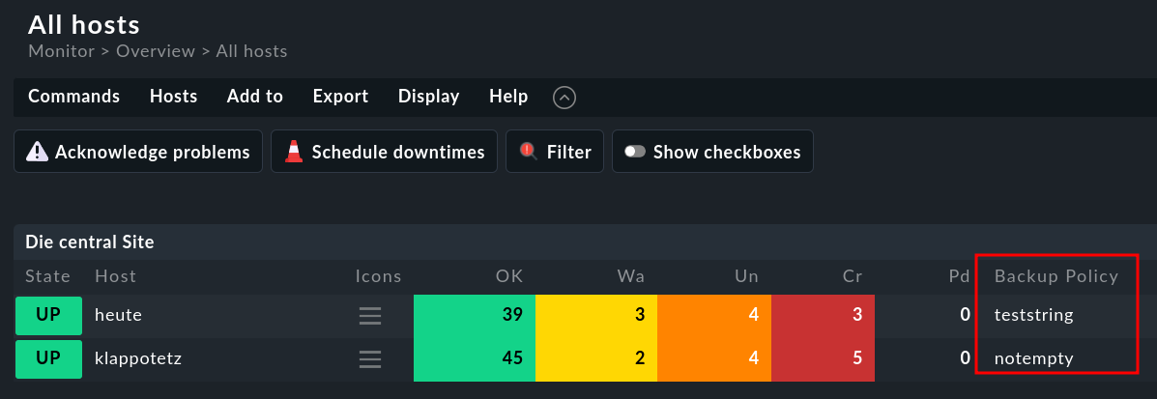The image size is (1157, 399).
Task: Toggle the Show checkboxes switch
Action: coord(635,152)
